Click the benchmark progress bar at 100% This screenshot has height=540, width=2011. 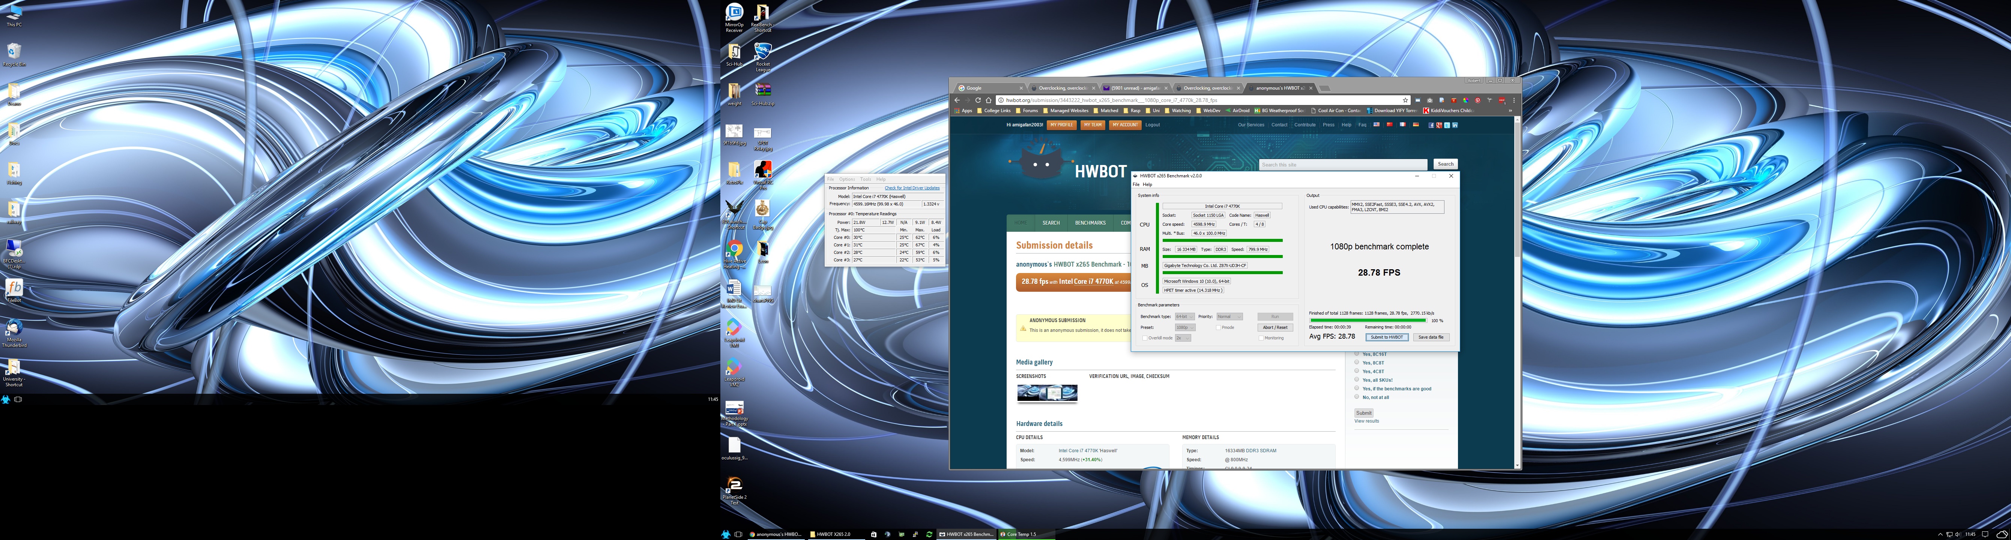(x=1369, y=321)
